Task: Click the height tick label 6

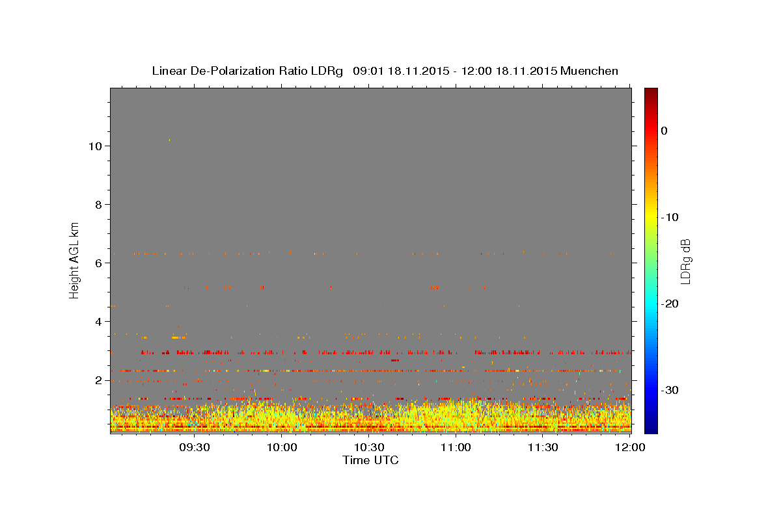Action: (98, 263)
